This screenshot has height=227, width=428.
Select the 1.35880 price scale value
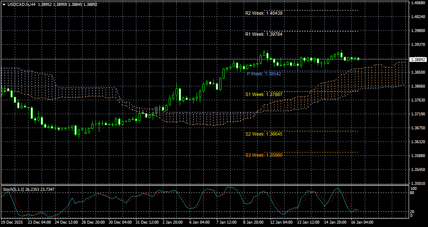click(x=419, y=156)
